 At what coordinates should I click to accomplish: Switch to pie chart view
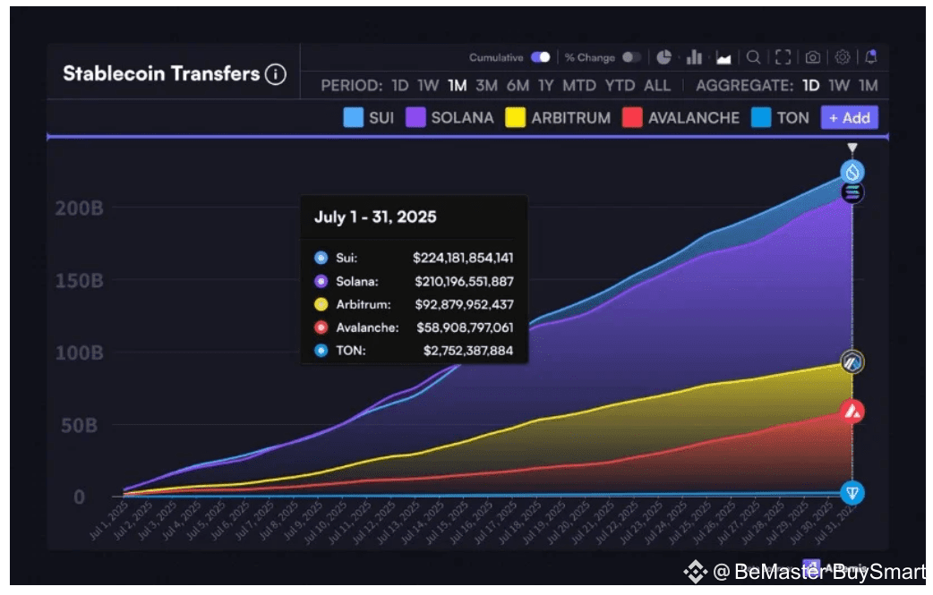point(663,57)
